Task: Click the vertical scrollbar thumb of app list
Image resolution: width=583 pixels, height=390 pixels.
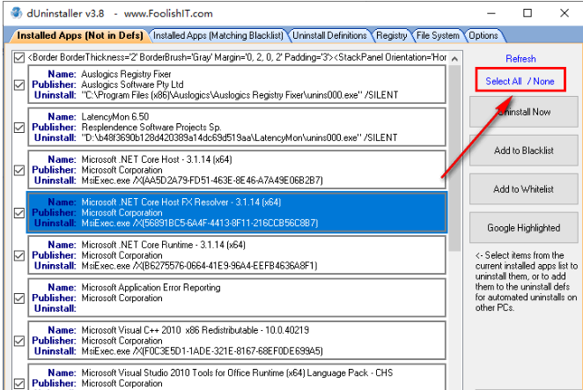Action: [454, 158]
